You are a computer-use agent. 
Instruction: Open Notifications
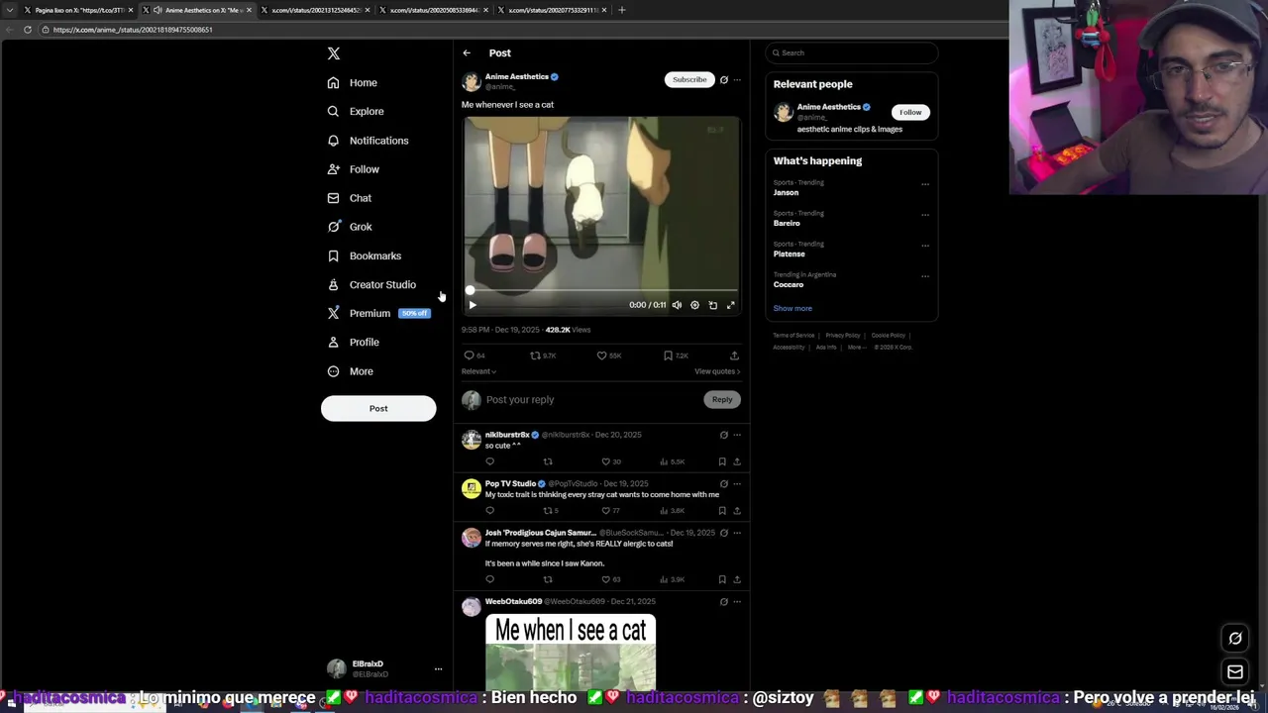(368, 141)
